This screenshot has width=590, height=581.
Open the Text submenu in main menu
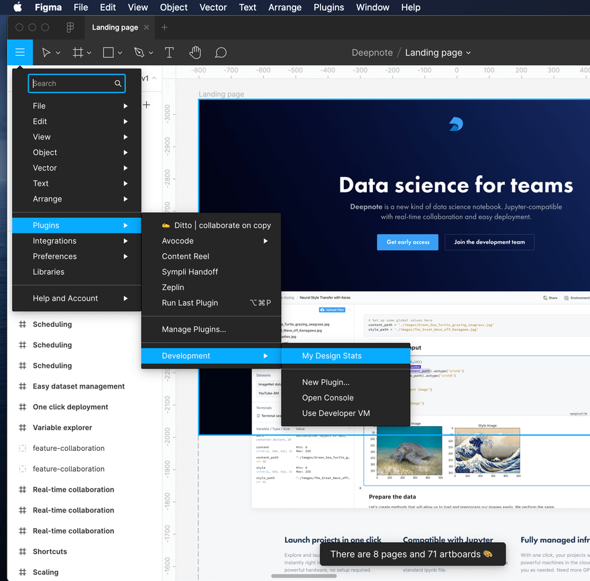[76, 183]
